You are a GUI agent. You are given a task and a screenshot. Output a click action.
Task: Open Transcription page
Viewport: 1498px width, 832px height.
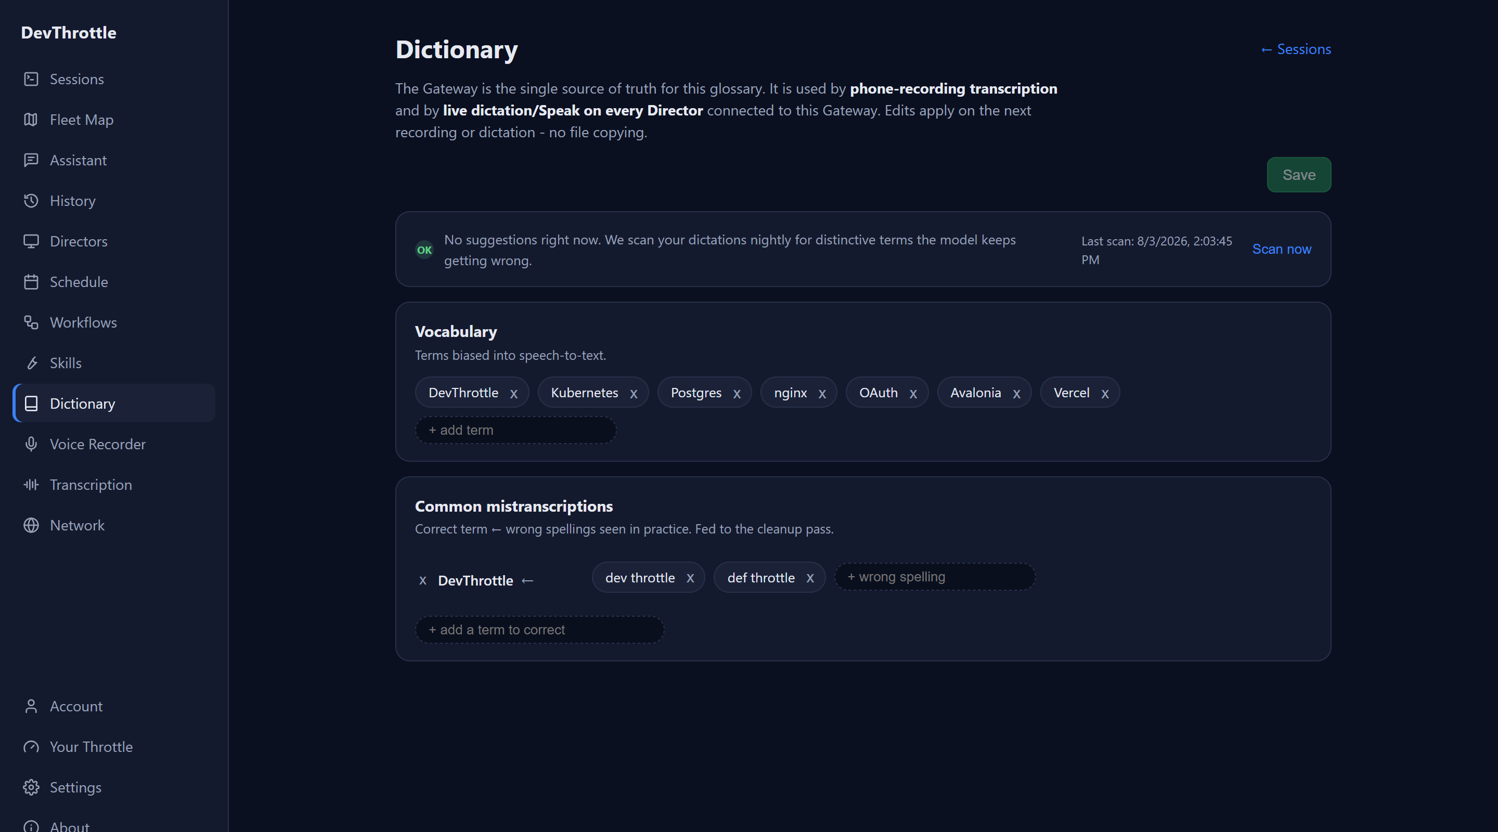click(114, 485)
